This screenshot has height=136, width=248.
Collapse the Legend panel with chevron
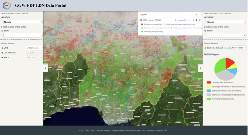tap(197, 14)
